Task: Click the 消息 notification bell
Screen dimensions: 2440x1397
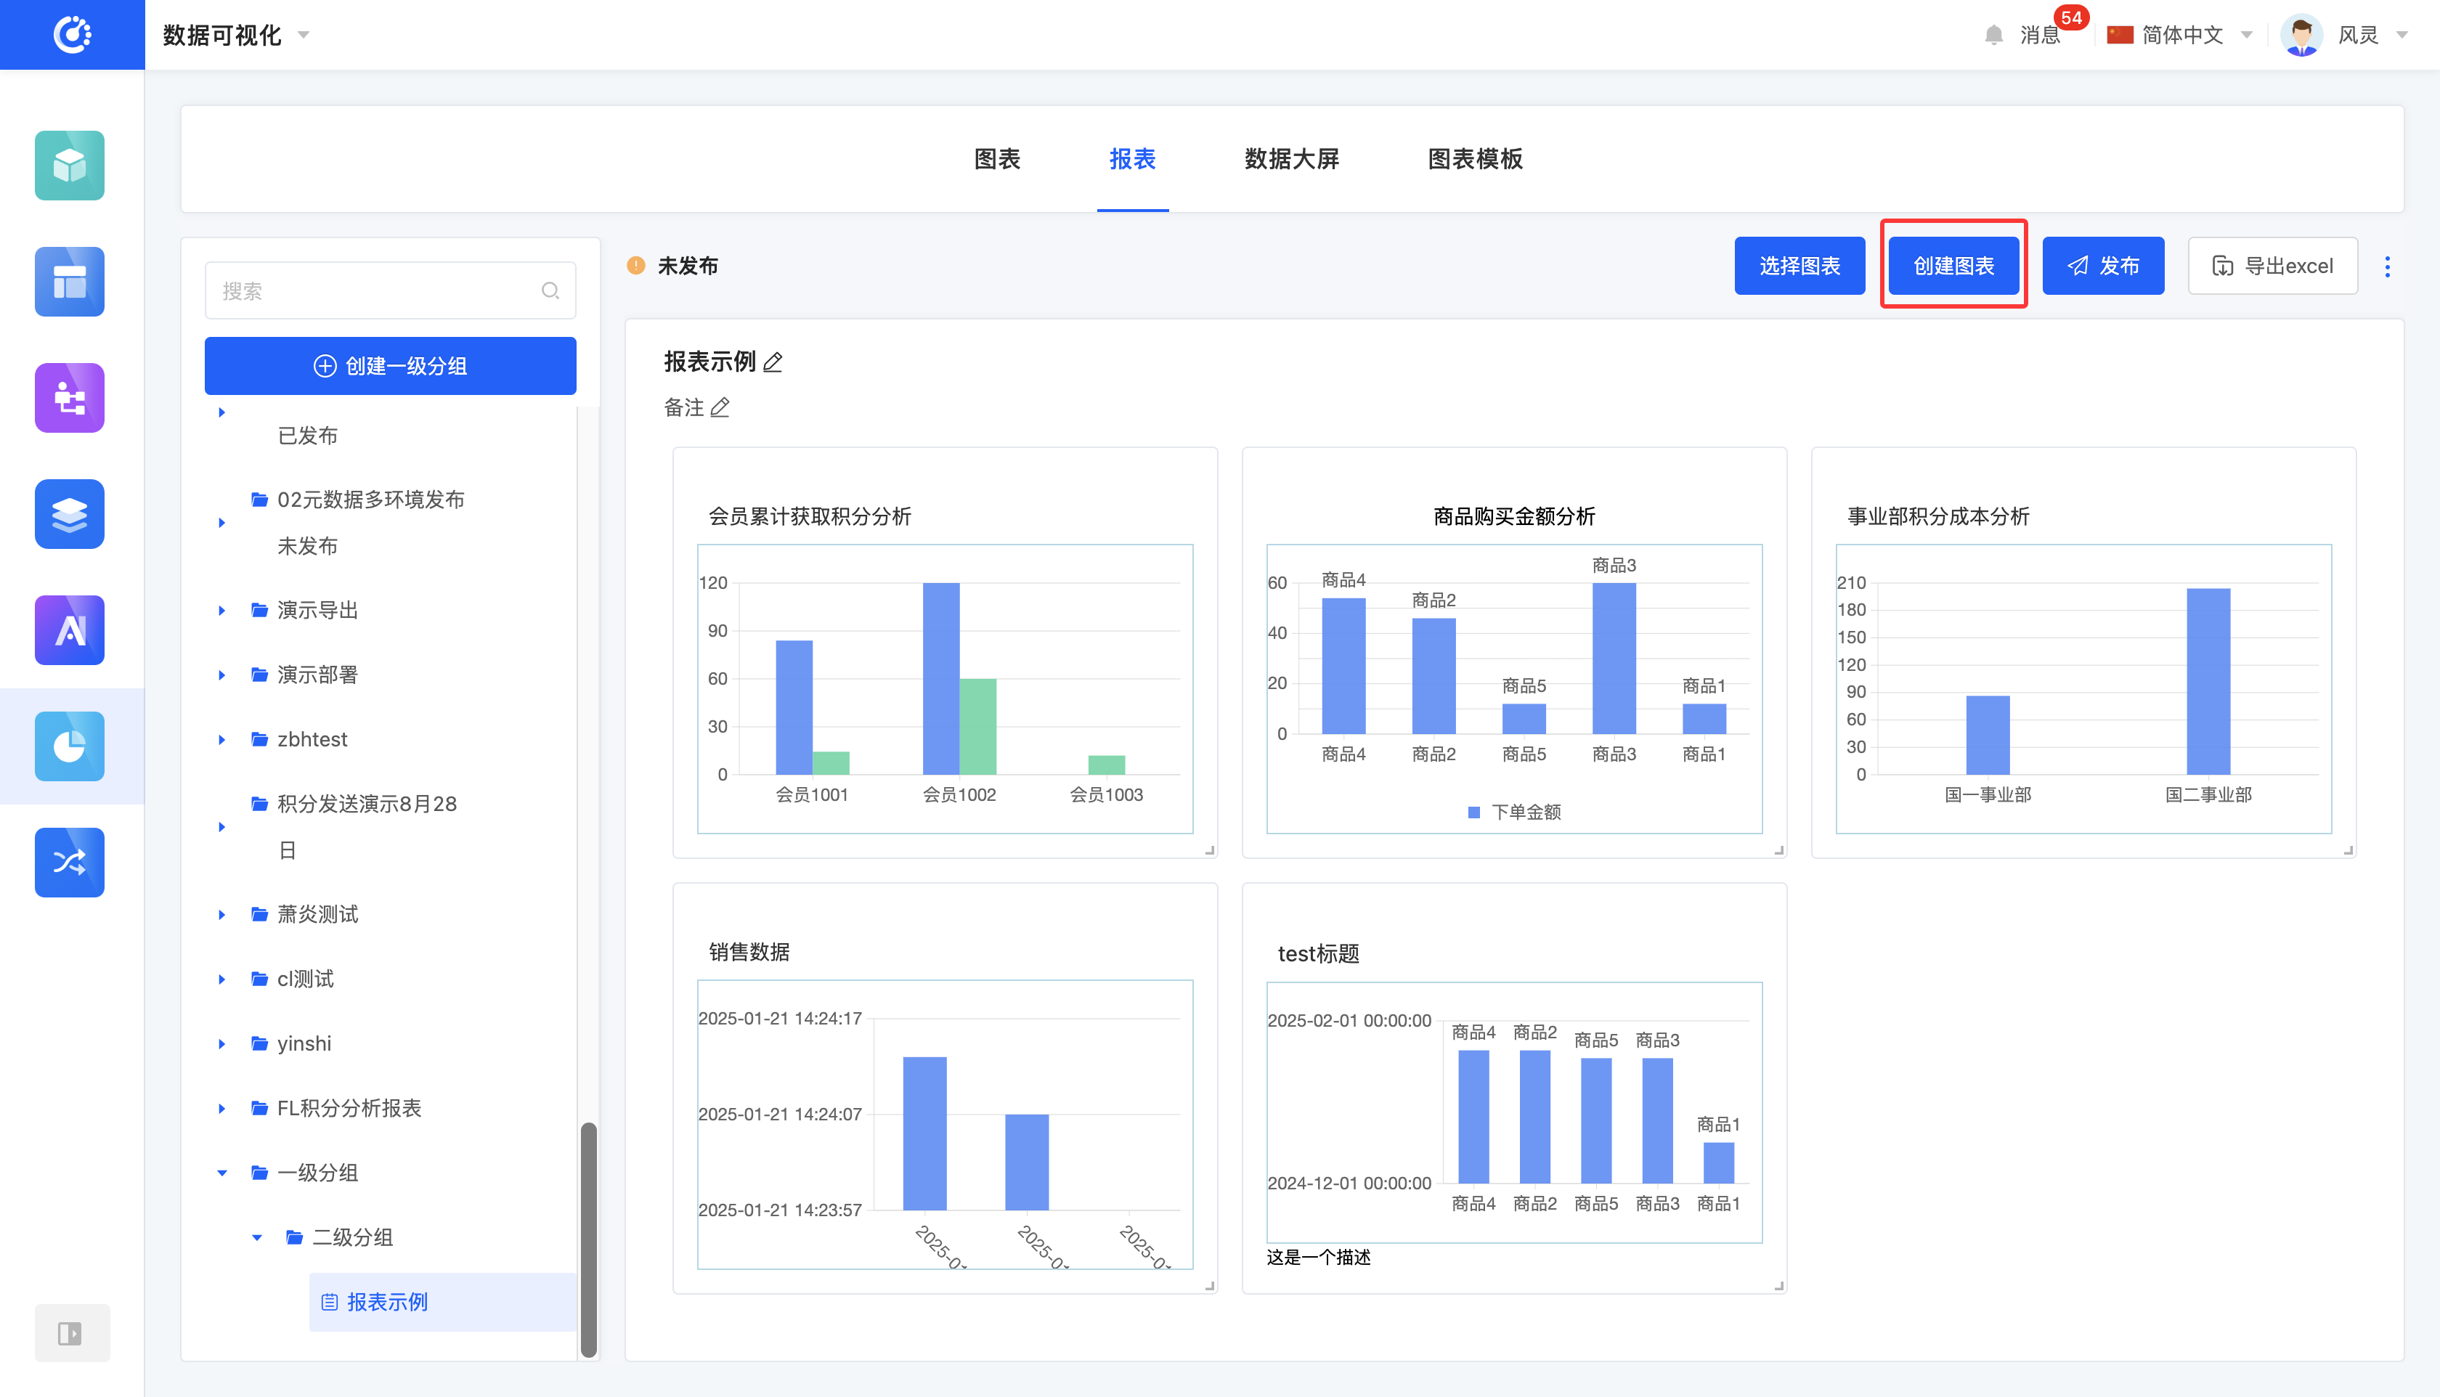Action: pyautogui.click(x=1994, y=36)
